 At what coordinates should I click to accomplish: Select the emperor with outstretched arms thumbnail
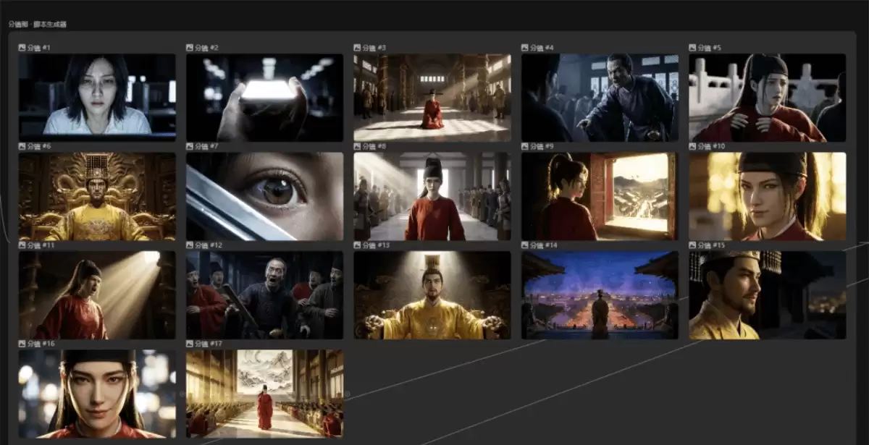coord(432,295)
